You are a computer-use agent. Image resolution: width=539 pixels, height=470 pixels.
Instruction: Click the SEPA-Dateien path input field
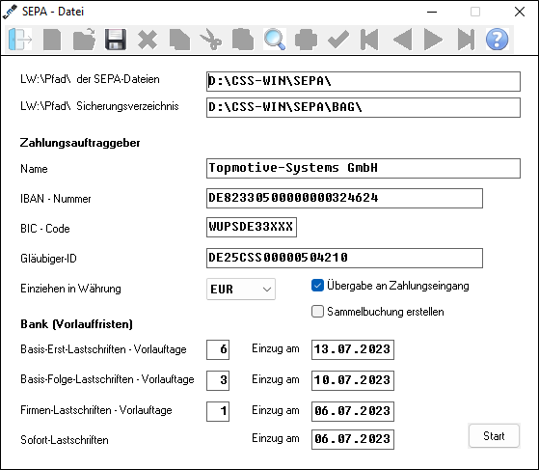pyautogui.click(x=363, y=81)
